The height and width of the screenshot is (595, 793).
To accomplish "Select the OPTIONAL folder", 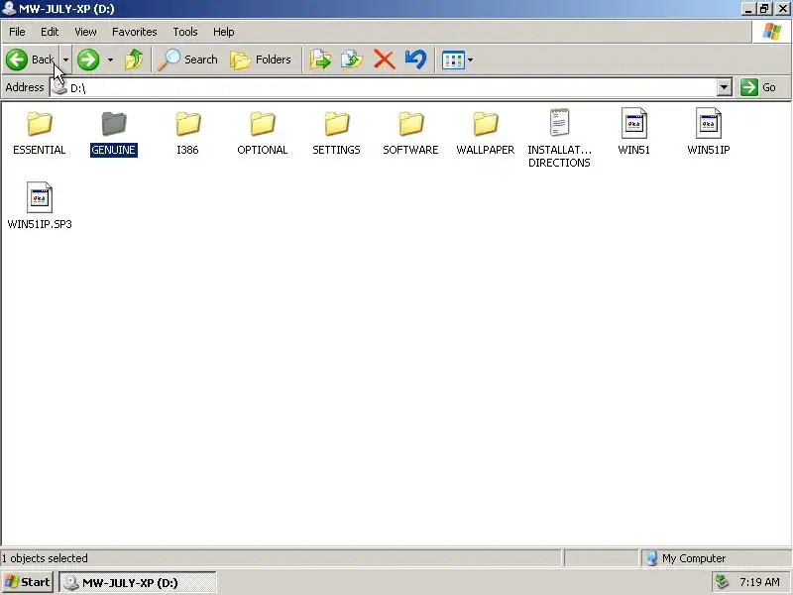I will [262, 133].
